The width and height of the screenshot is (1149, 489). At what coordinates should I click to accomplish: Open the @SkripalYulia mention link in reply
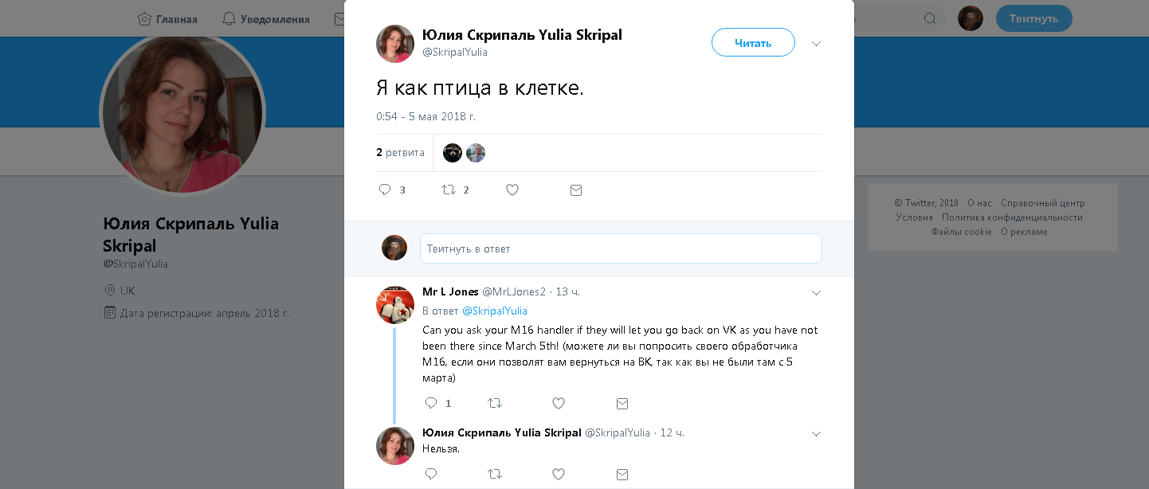494,311
